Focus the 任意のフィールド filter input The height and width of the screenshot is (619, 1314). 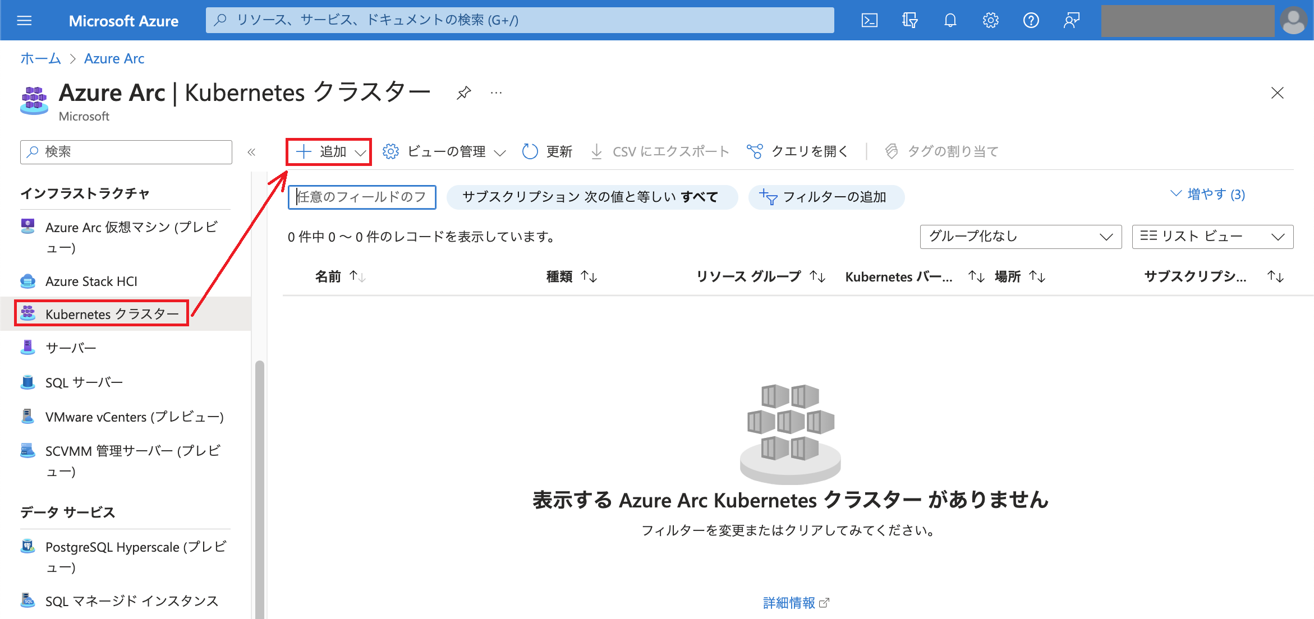(362, 197)
